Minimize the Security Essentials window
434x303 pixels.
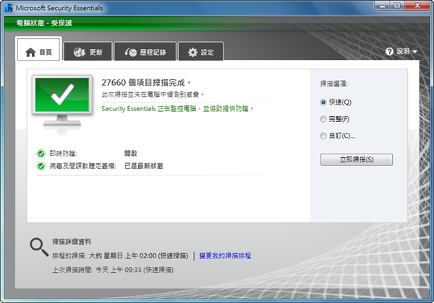click(383, 6)
